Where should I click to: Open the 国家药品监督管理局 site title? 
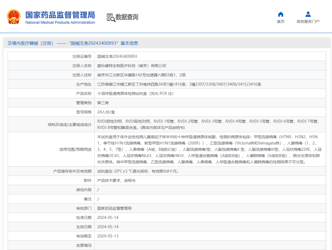click(x=60, y=15)
